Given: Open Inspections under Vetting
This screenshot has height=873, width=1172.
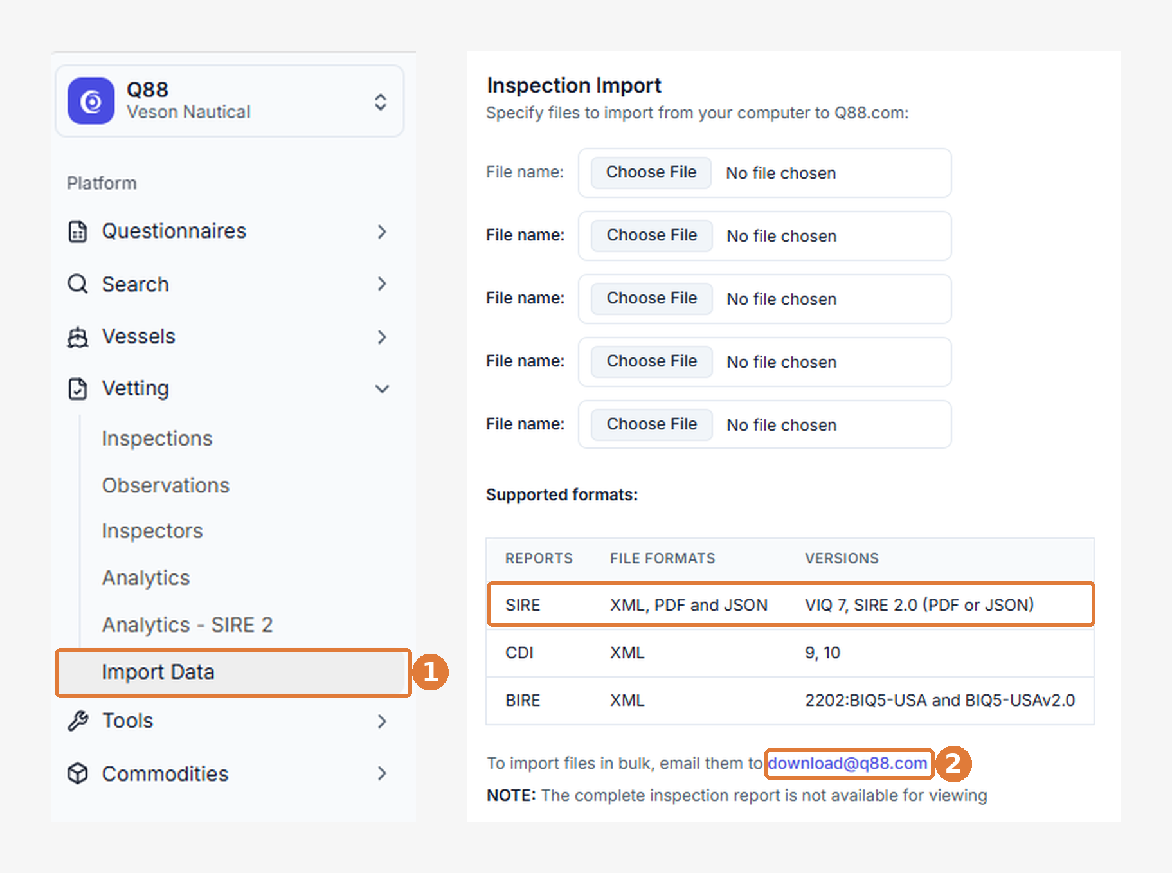Looking at the screenshot, I should (157, 438).
